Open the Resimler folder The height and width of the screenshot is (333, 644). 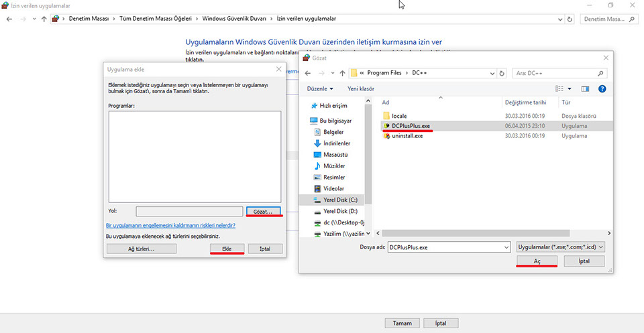click(x=334, y=177)
